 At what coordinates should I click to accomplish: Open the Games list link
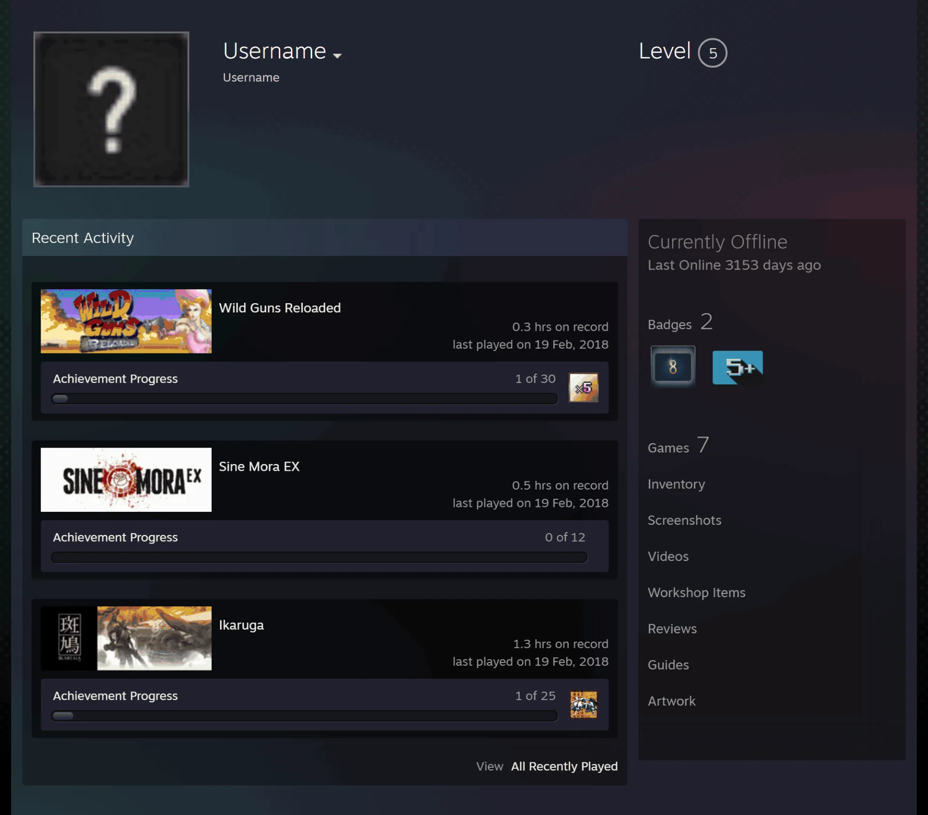(x=679, y=445)
